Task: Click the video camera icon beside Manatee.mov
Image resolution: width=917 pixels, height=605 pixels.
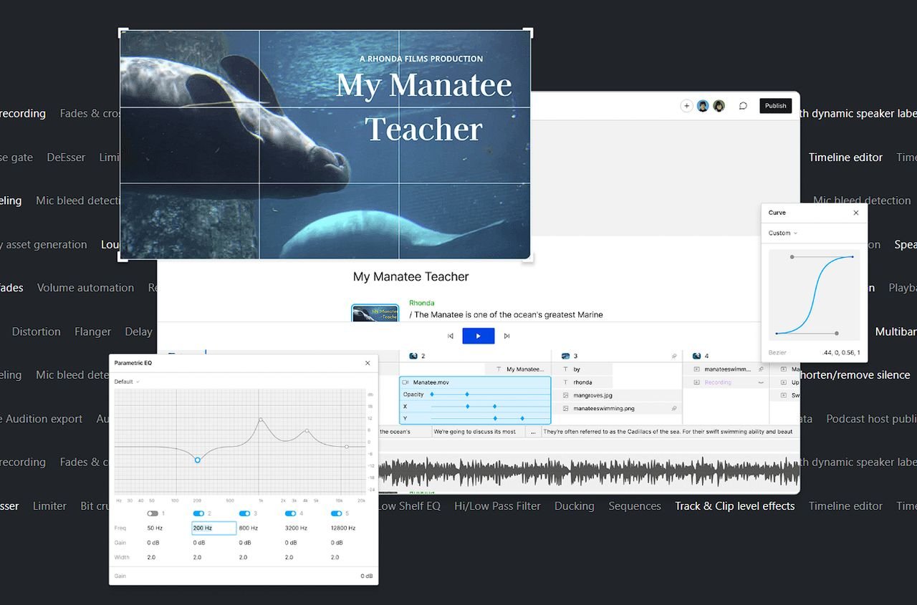Action: coord(405,382)
